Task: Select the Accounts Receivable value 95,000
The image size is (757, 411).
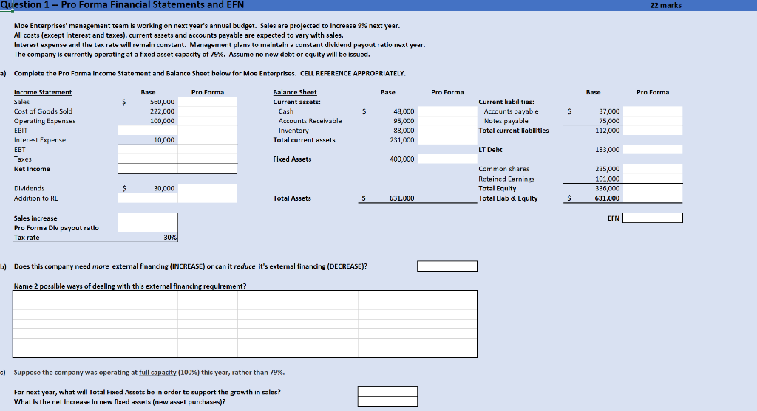Action: [x=404, y=121]
